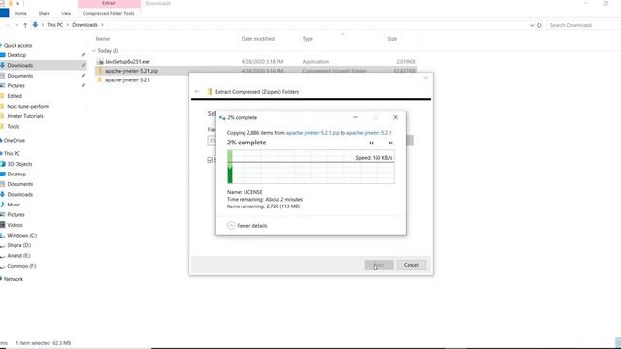This screenshot has width=621, height=349.
Task: Open the Shipra (D:) drive
Action: click(x=19, y=245)
